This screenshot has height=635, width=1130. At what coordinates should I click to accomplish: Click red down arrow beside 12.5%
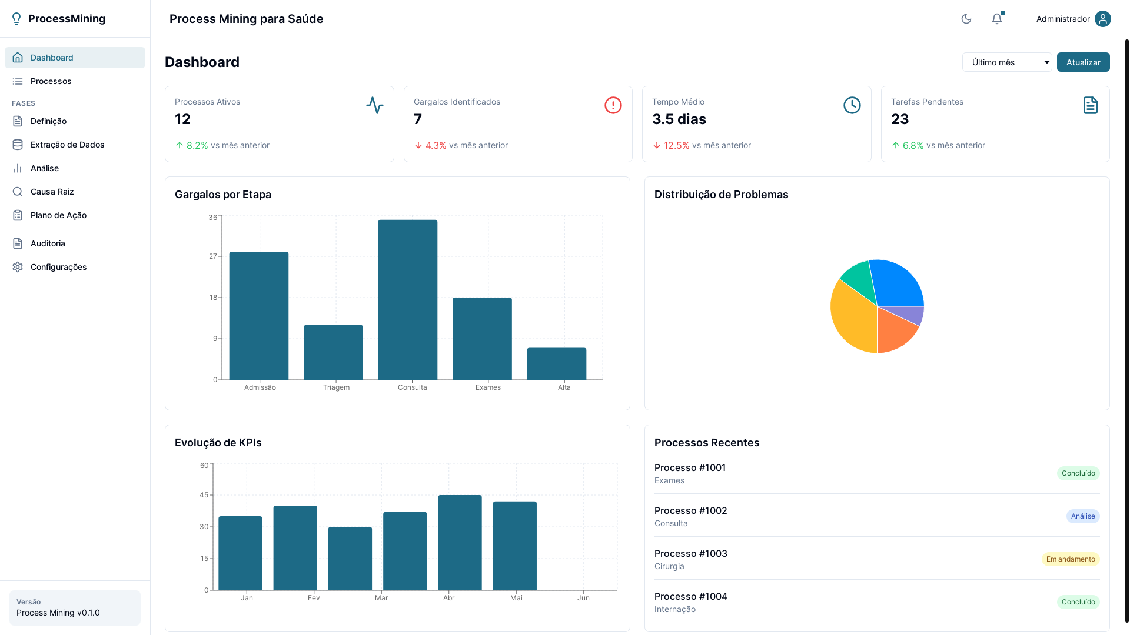(657, 145)
